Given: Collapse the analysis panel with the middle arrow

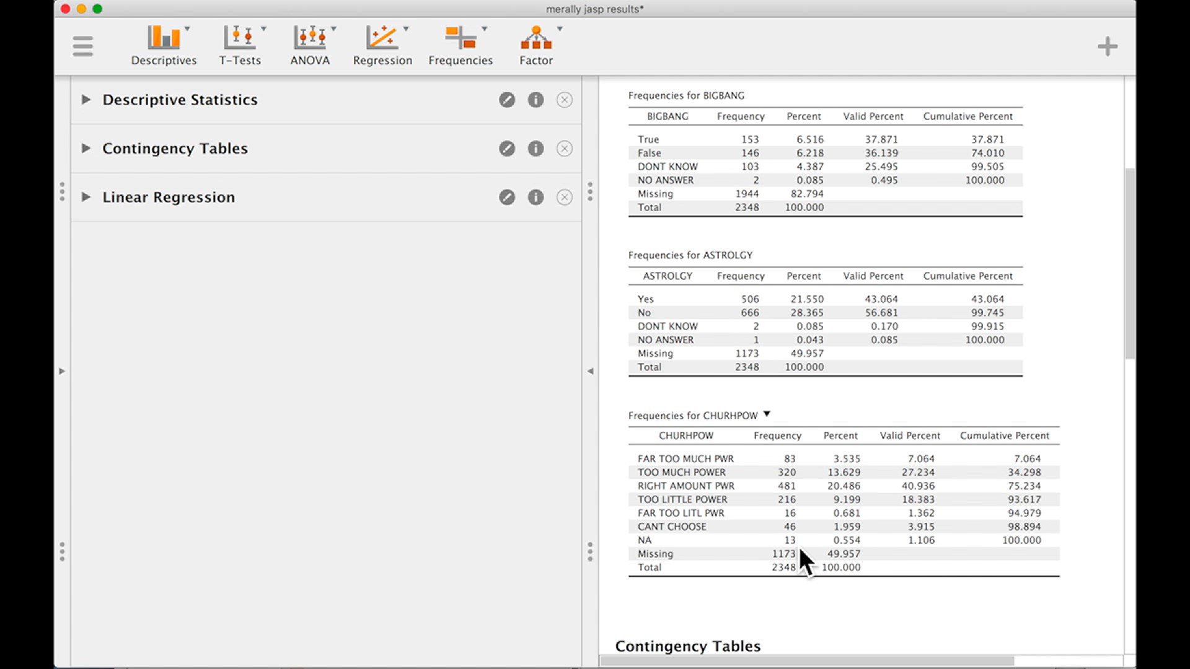Looking at the screenshot, I should 590,372.
